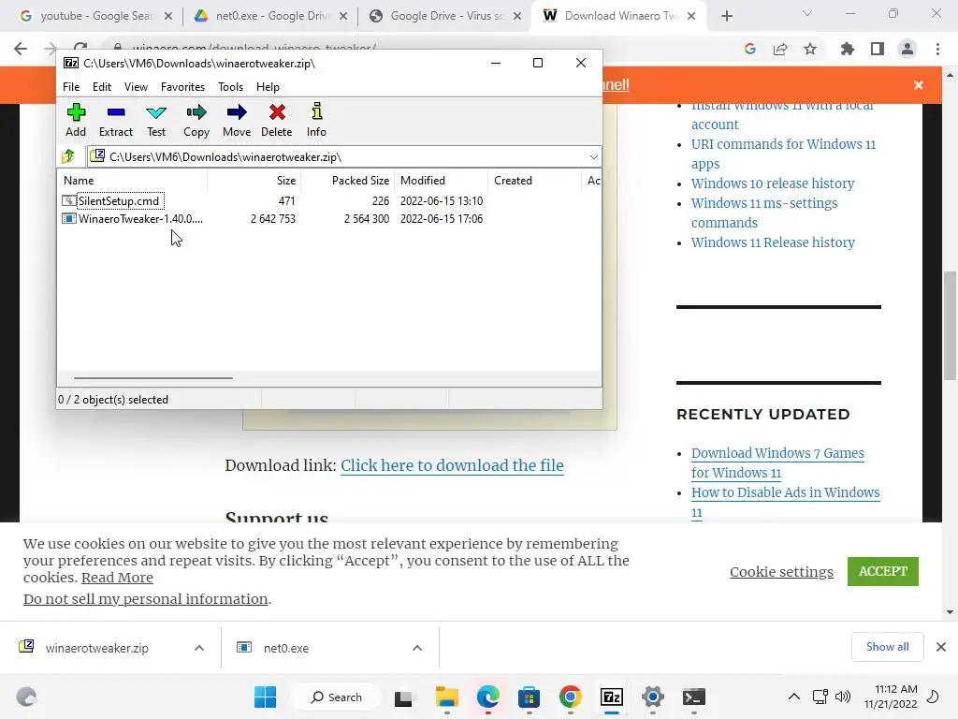The image size is (958, 719).
Task: Click Do not sell my personal information
Action: pyautogui.click(x=145, y=599)
